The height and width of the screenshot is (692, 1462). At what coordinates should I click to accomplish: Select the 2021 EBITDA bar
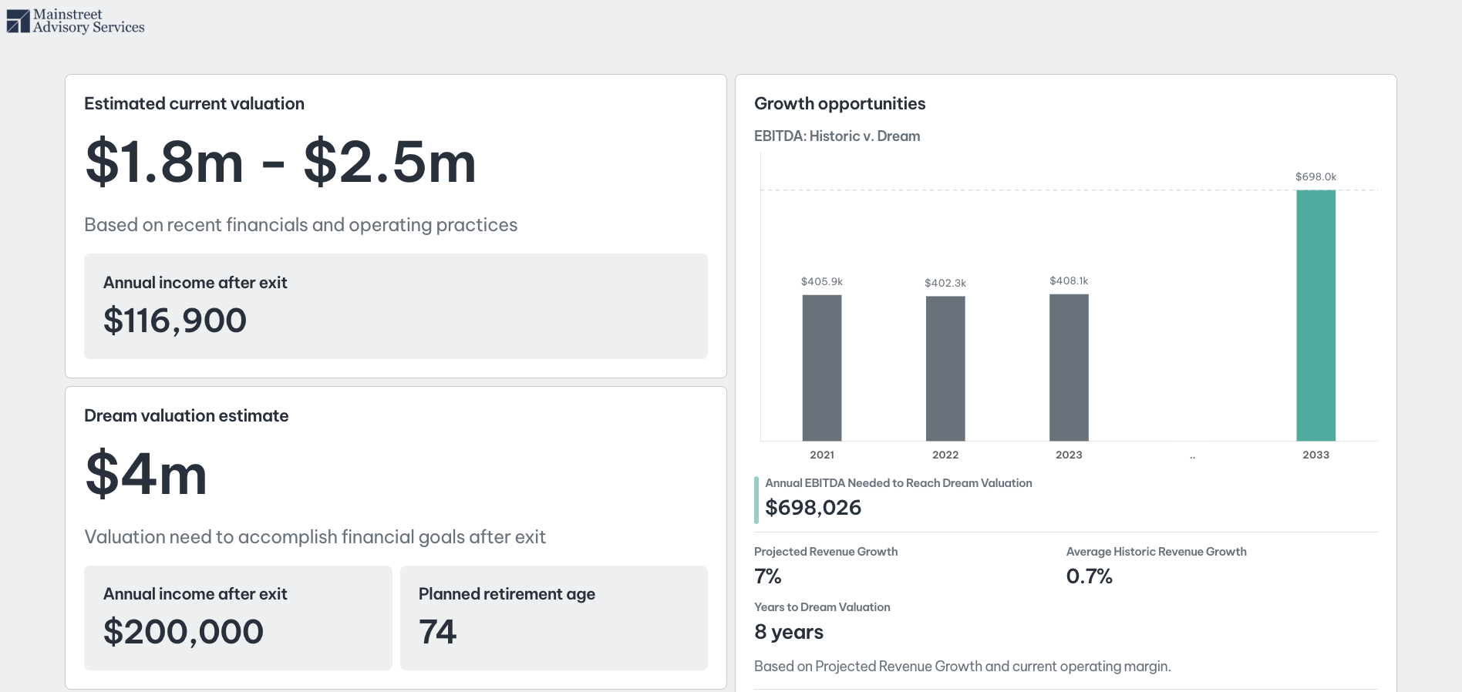tap(821, 368)
